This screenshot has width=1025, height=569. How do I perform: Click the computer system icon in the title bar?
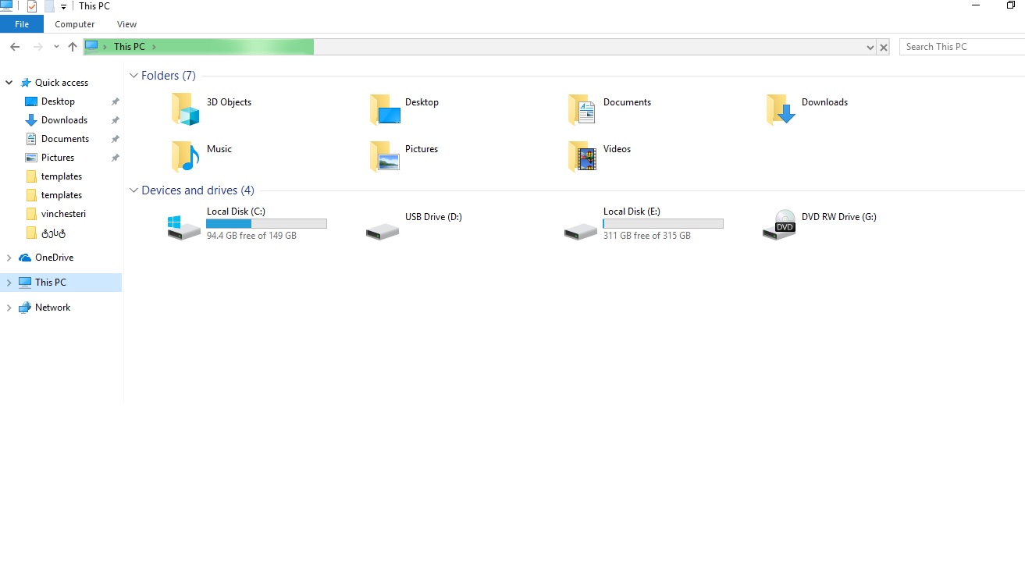[x=7, y=5]
